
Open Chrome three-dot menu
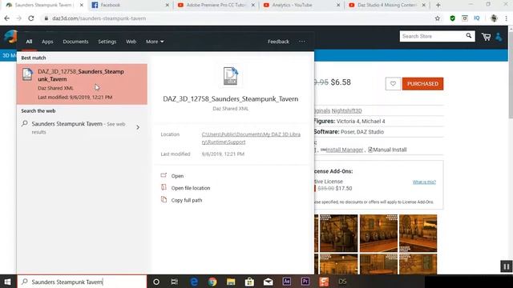click(x=506, y=18)
